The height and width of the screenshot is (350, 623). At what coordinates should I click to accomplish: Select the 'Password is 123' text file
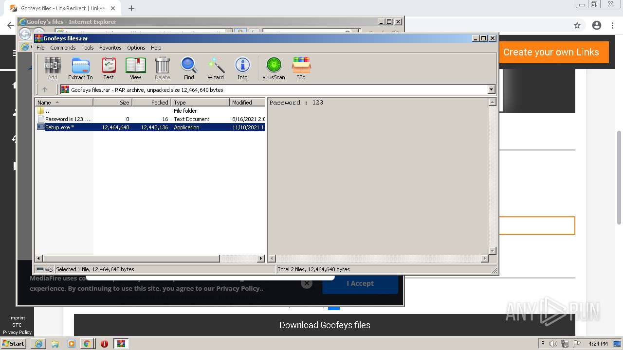pyautogui.click(x=150, y=119)
